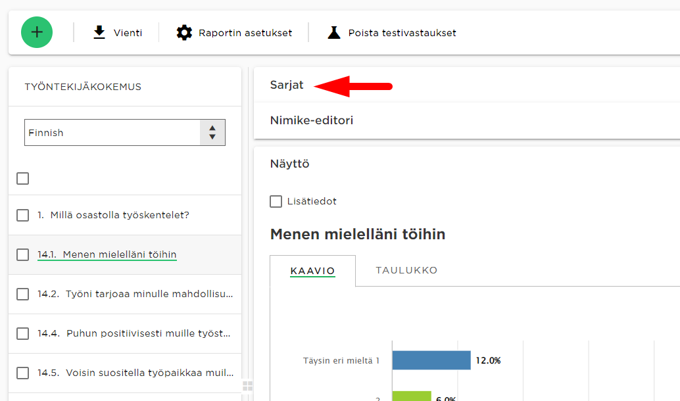Click the Vienti export label

pyautogui.click(x=128, y=33)
